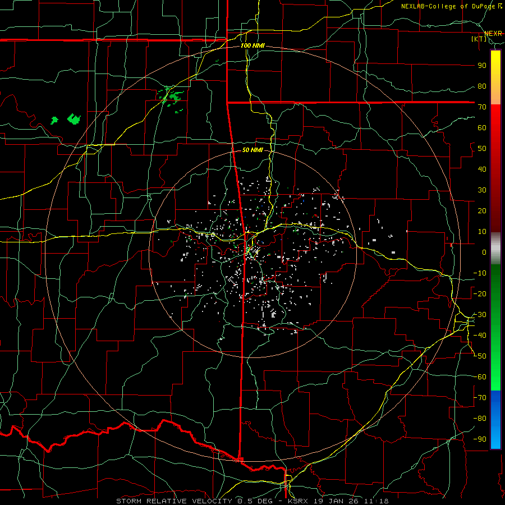Select the NEXR label above the scale
505x505 pixels.
point(493,34)
